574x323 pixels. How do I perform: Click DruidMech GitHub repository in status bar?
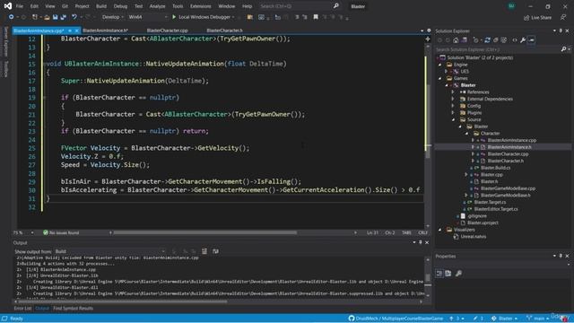pos(396,319)
